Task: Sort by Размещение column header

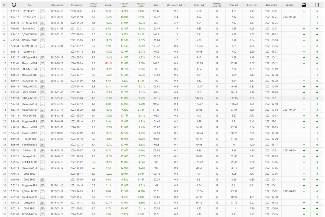Action: point(57,5)
